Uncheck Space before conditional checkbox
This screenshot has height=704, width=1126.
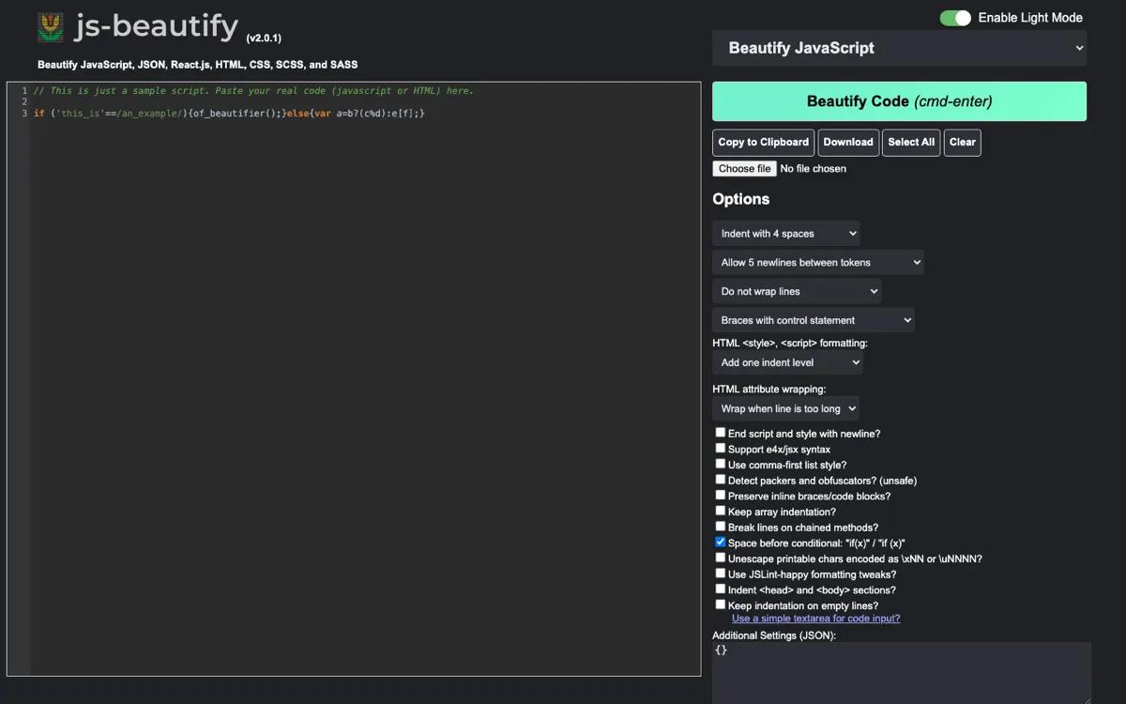click(721, 543)
